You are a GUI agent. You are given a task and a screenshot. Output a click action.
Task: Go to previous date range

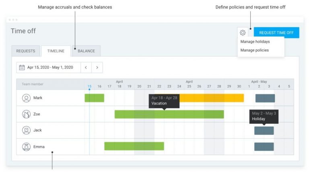[86, 68]
